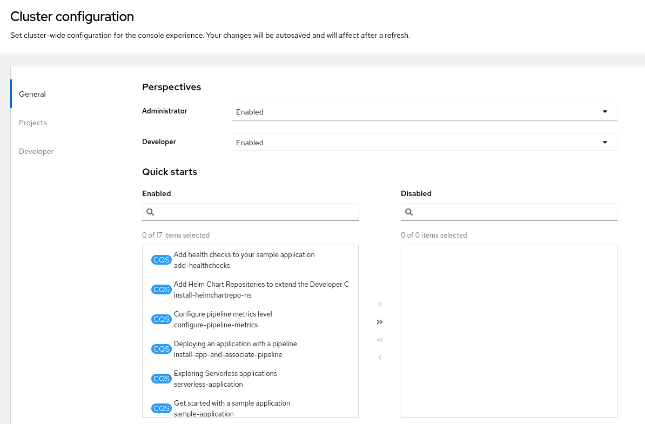Image resolution: width=645 pixels, height=424 pixels.
Task: Click the CQS badge beside configure-pipeline-metrics
Action: (x=162, y=319)
